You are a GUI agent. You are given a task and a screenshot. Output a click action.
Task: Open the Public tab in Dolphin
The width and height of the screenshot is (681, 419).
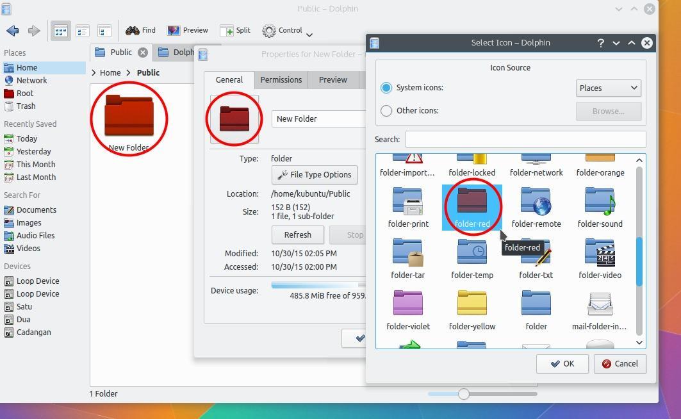tap(120, 52)
